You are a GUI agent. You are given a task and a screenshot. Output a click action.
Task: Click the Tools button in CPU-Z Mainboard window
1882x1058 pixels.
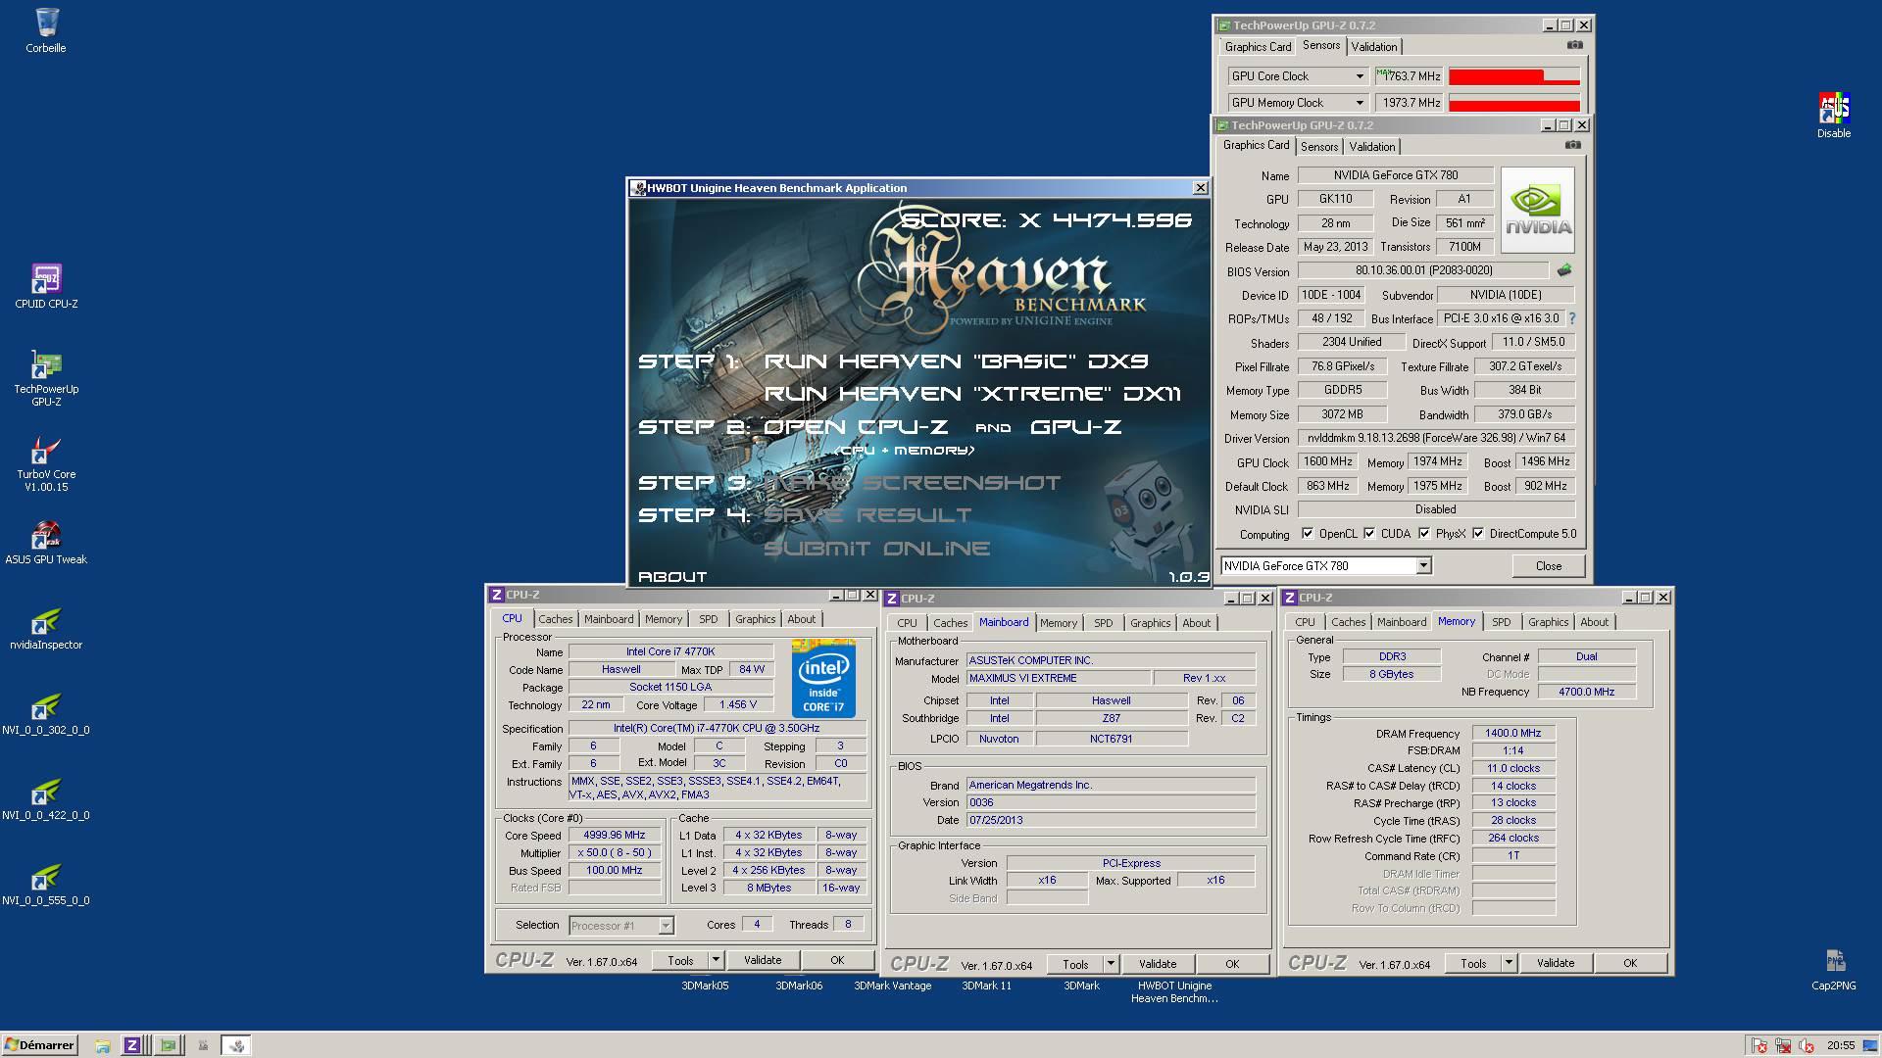1075,964
